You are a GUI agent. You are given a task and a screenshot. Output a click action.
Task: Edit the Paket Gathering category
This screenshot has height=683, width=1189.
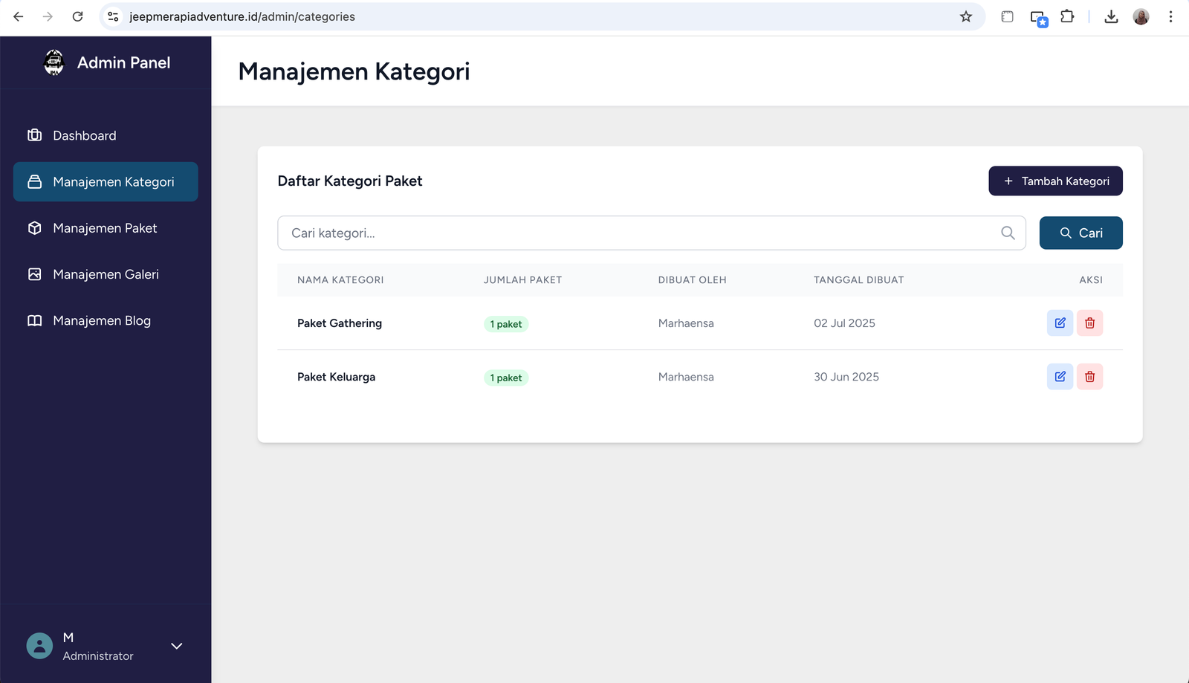point(1060,323)
